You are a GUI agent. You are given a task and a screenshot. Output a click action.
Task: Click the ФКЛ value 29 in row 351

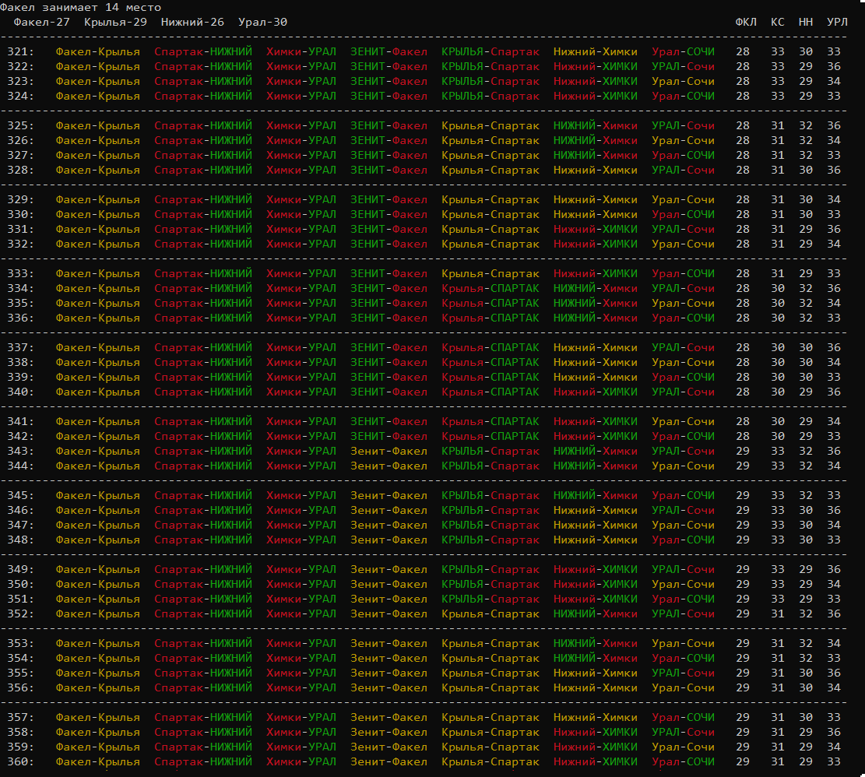[x=743, y=599]
